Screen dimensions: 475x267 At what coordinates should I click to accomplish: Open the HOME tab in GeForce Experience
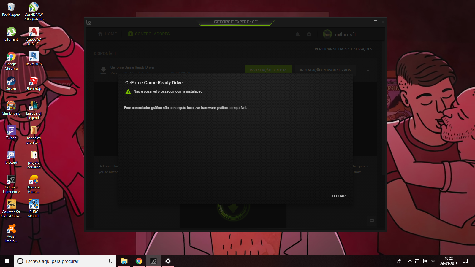pos(107,34)
